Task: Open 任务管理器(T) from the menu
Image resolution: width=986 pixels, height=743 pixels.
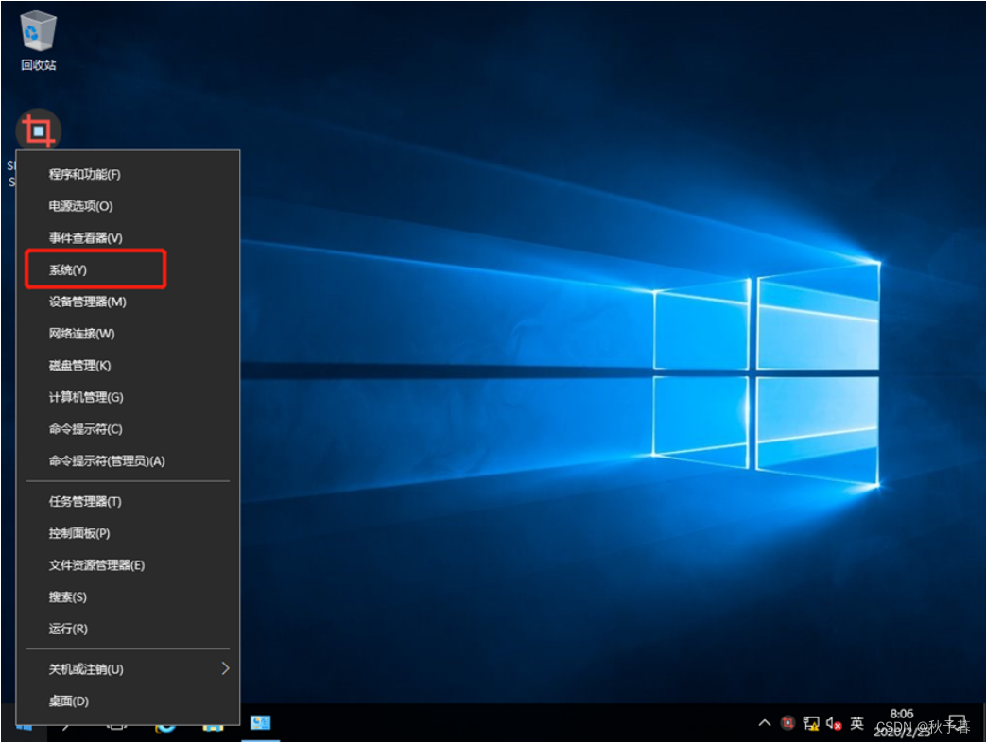Action: pyautogui.click(x=128, y=501)
